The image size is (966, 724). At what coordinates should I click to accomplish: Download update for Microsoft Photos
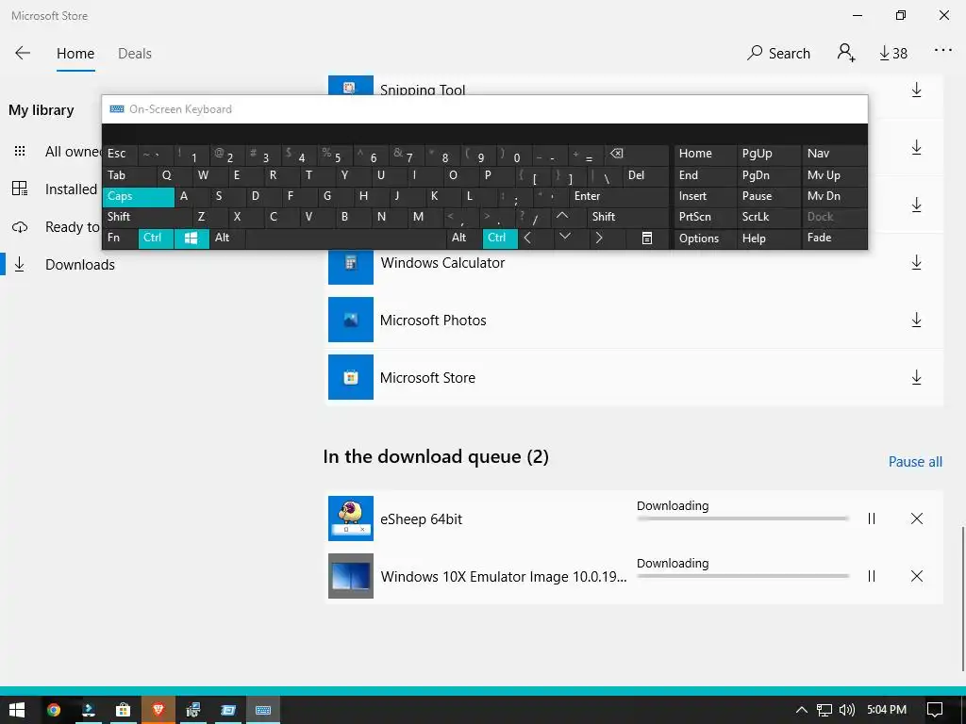pyautogui.click(x=916, y=321)
